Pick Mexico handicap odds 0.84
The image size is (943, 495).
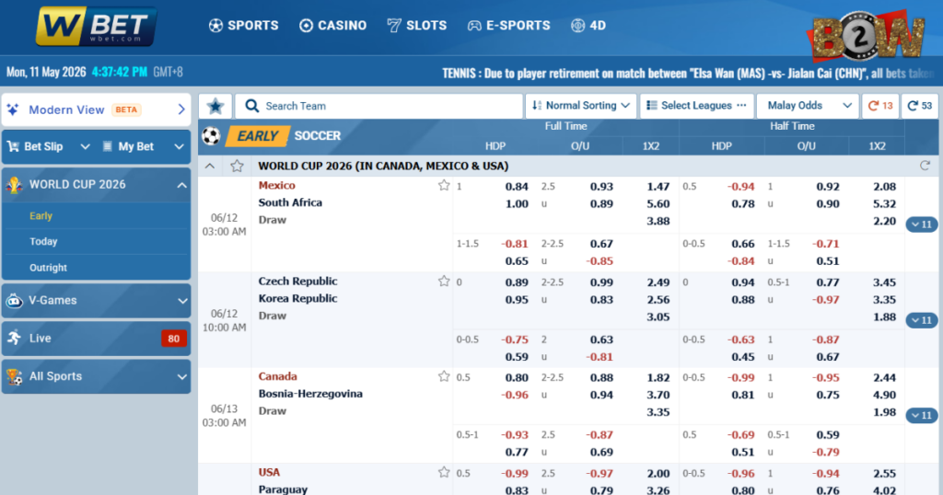pos(517,187)
